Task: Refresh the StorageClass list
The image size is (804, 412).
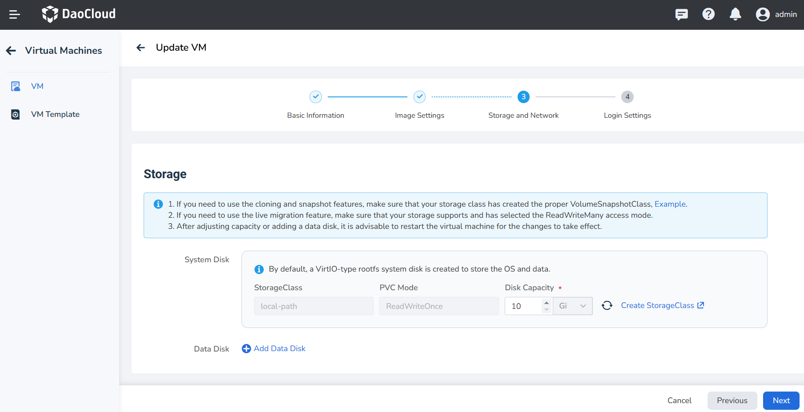Action: point(607,306)
